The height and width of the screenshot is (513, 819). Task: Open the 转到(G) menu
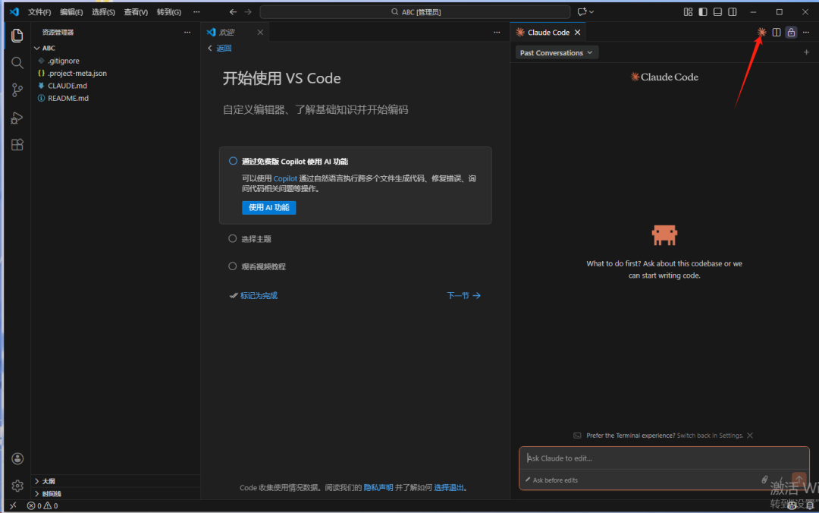click(168, 12)
